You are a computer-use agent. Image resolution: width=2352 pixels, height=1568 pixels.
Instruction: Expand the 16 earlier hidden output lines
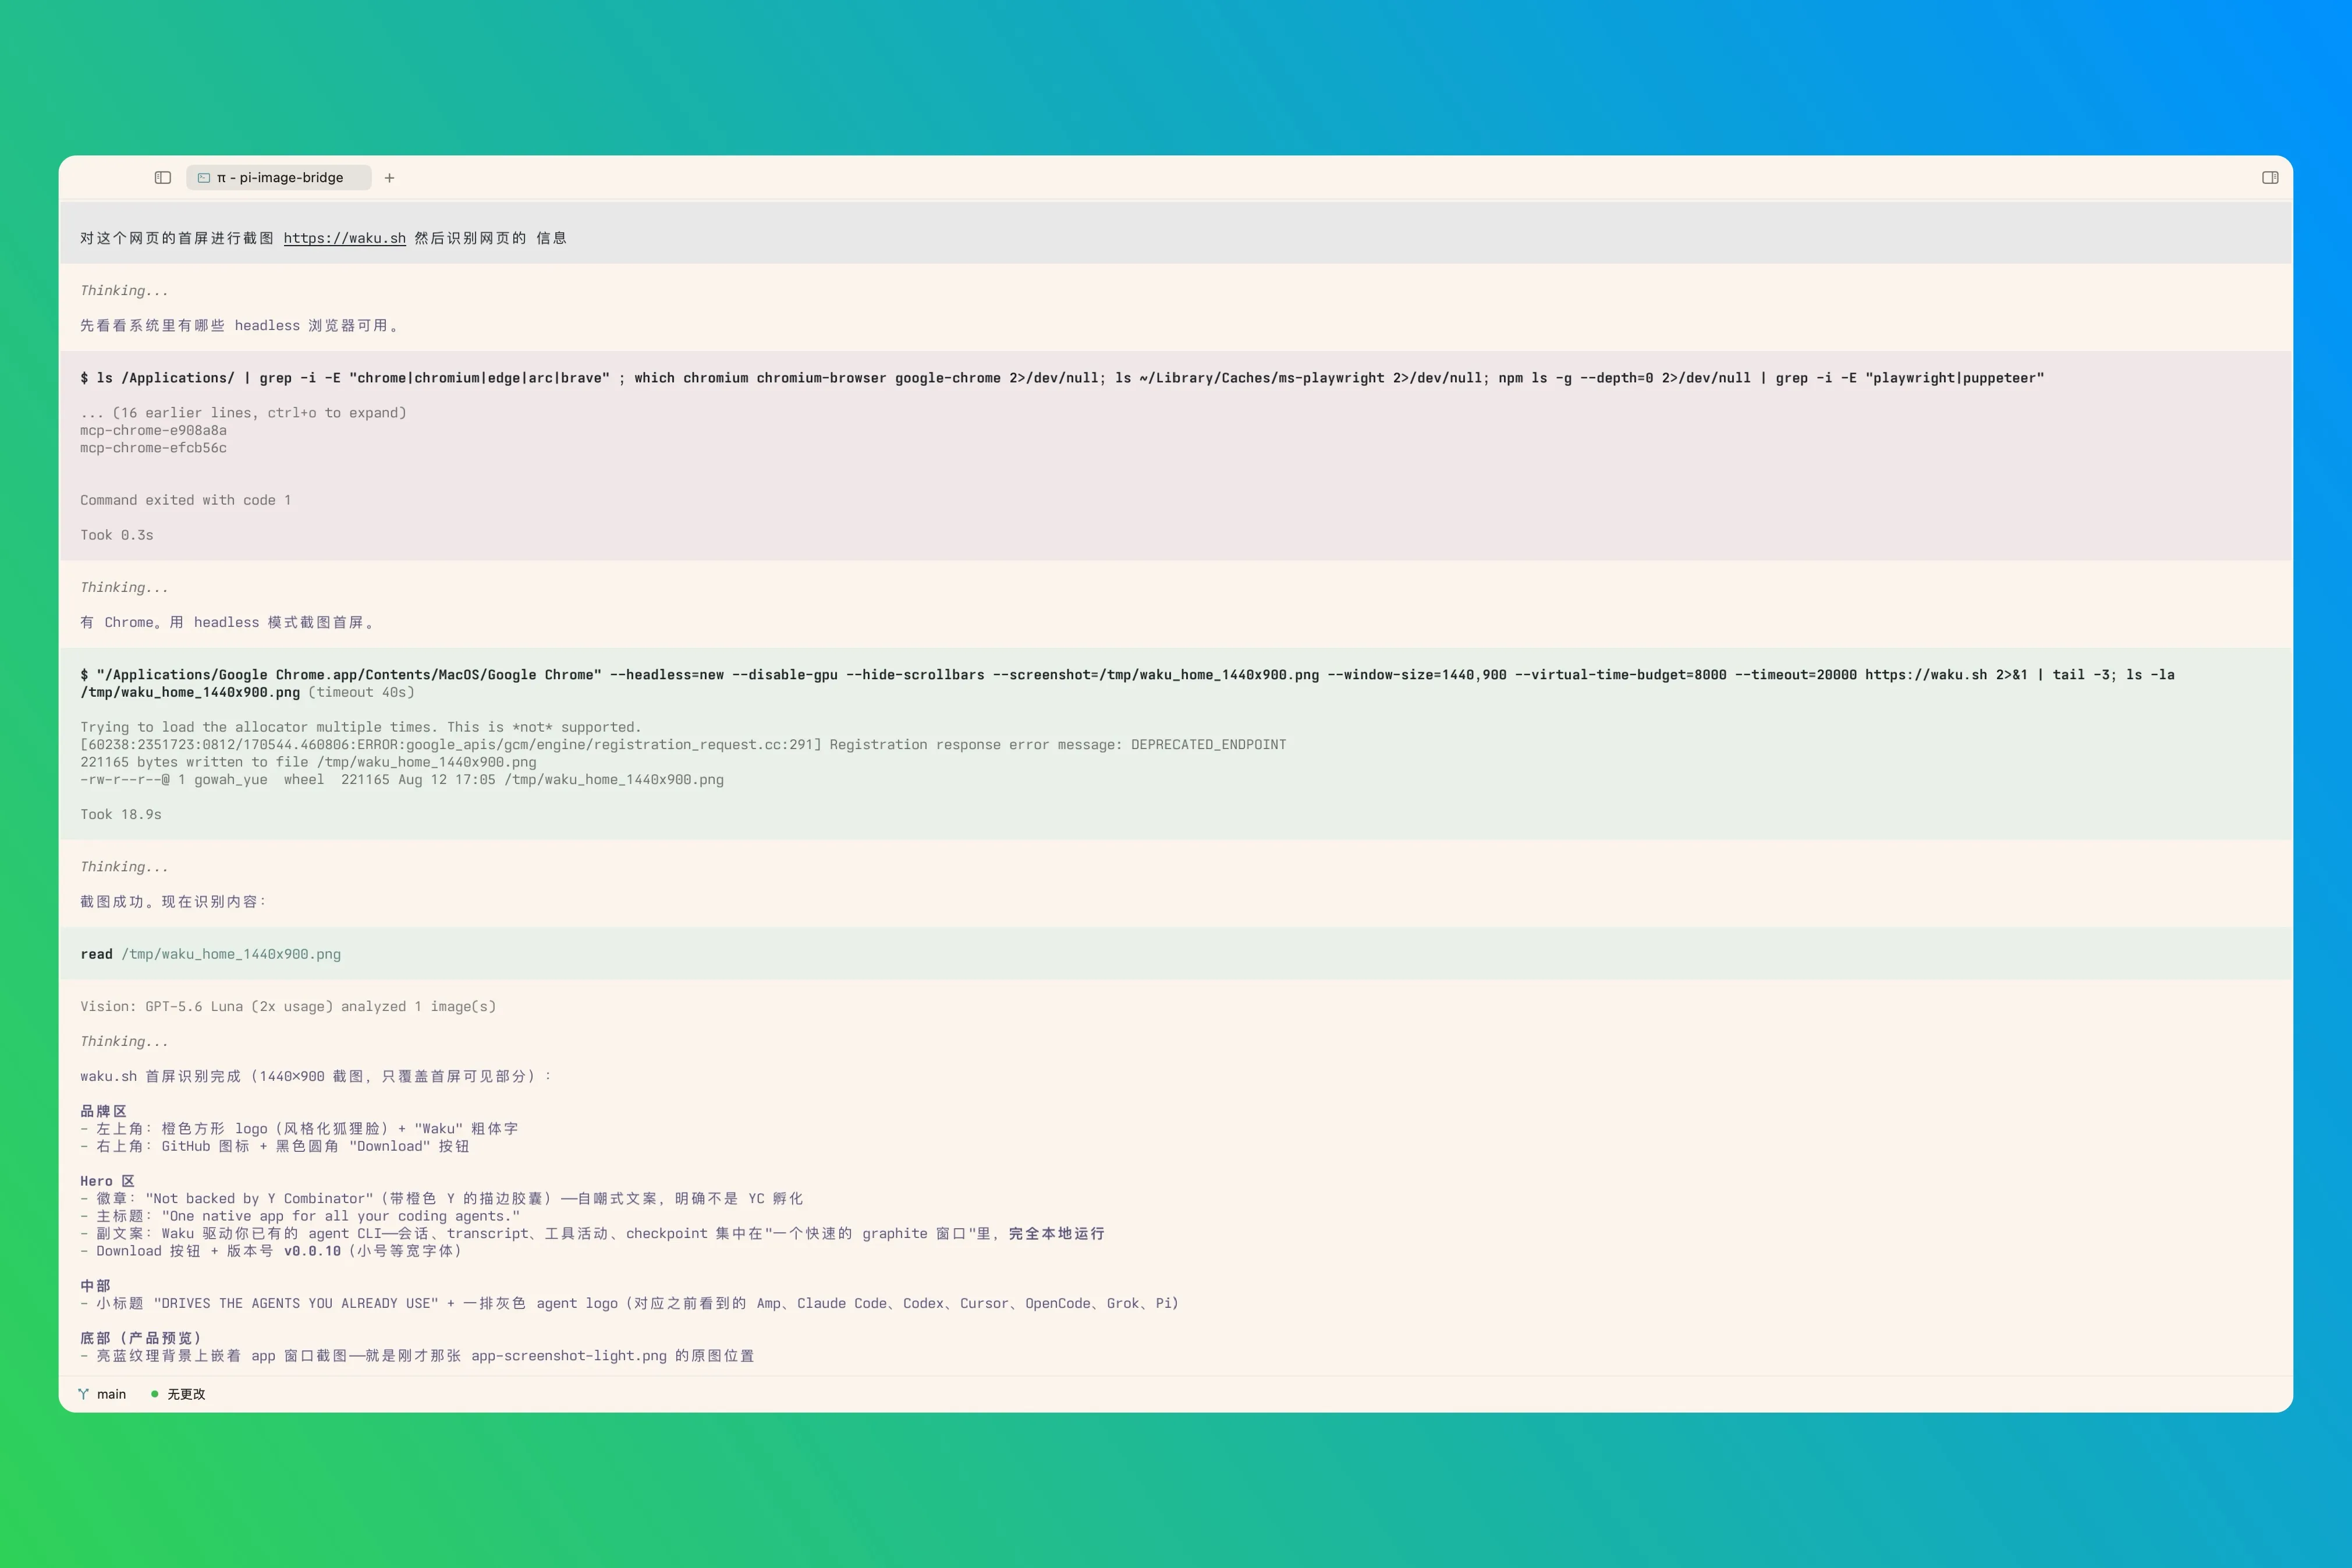(243, 413)
